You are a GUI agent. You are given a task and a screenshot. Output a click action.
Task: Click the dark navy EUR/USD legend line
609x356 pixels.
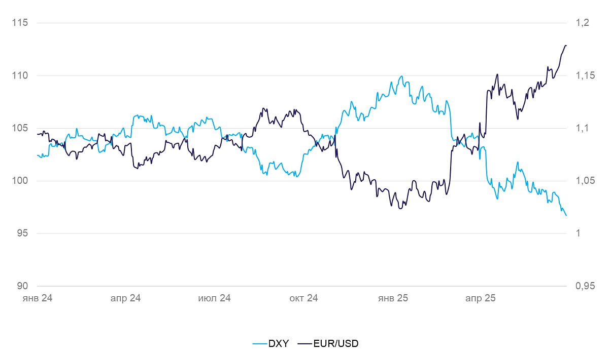coord(304,344)
